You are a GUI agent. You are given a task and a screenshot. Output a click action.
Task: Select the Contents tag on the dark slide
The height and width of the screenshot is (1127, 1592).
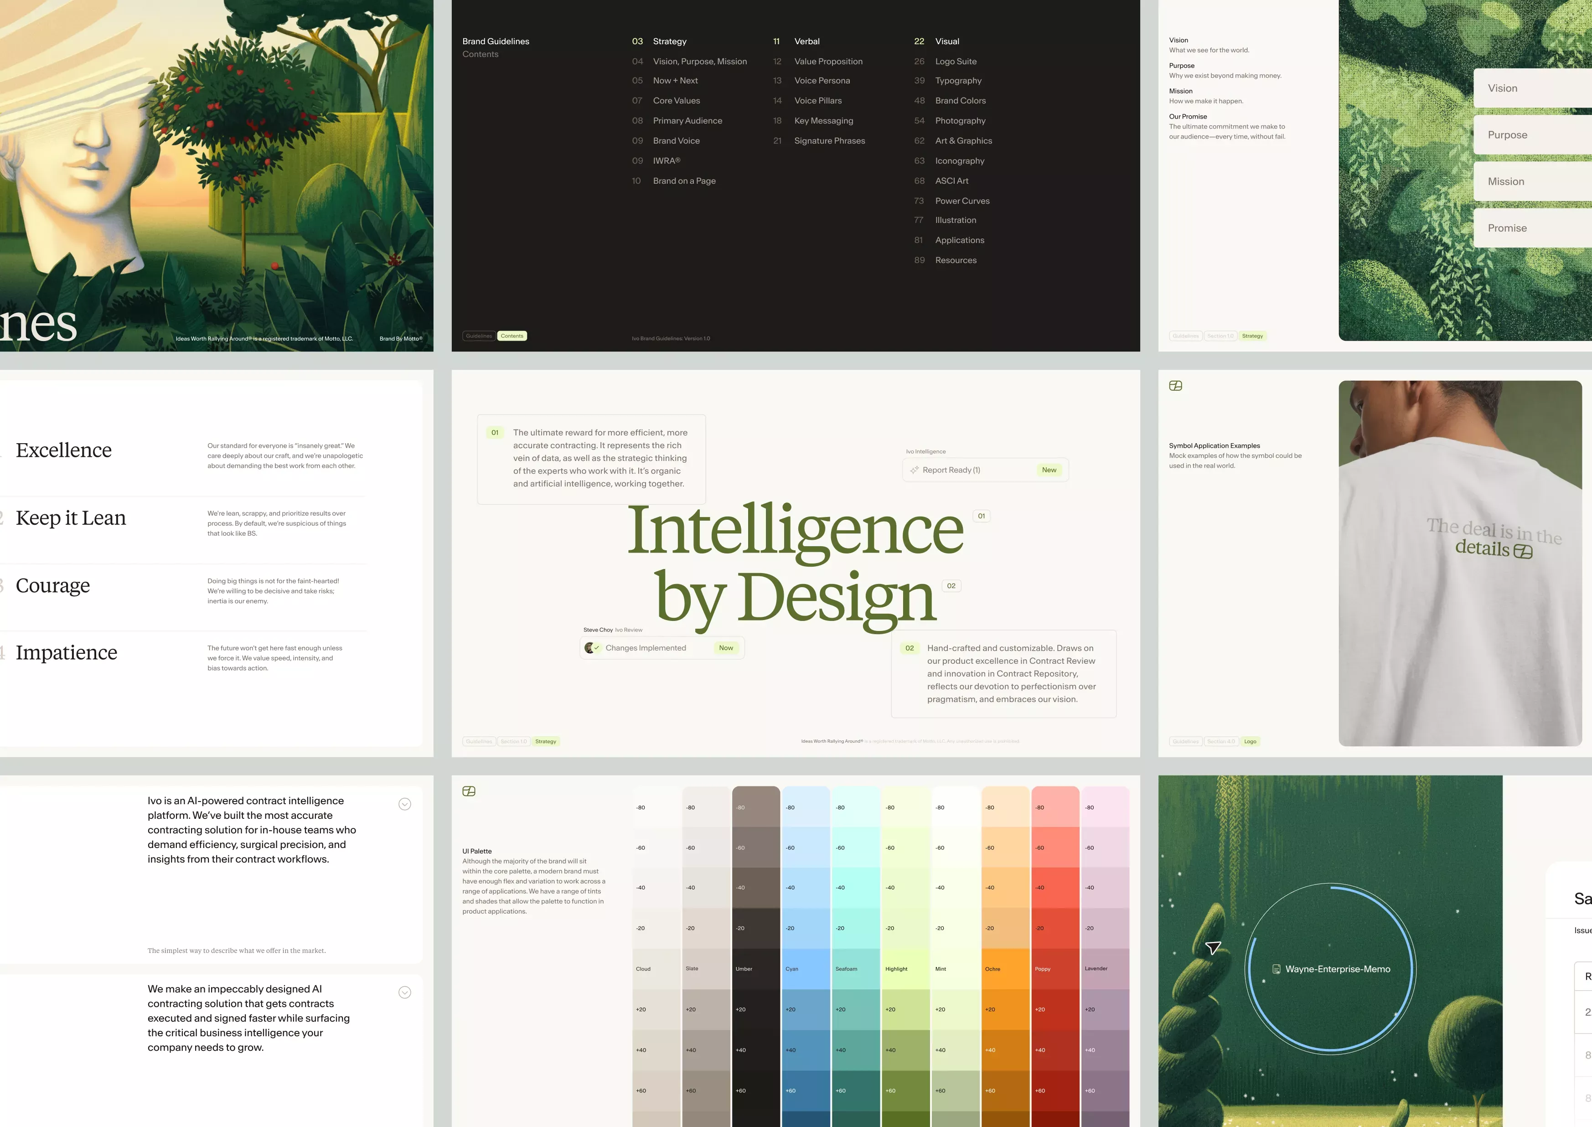click(x=512, y=336)
